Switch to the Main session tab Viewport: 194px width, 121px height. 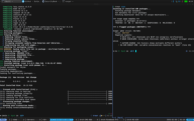coord(3,119)
